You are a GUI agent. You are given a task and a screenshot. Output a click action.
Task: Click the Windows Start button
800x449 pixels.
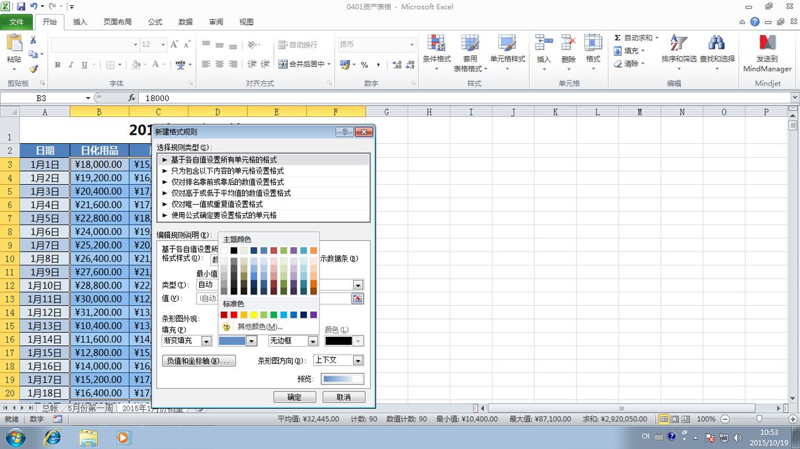click(x=15, y=436)
